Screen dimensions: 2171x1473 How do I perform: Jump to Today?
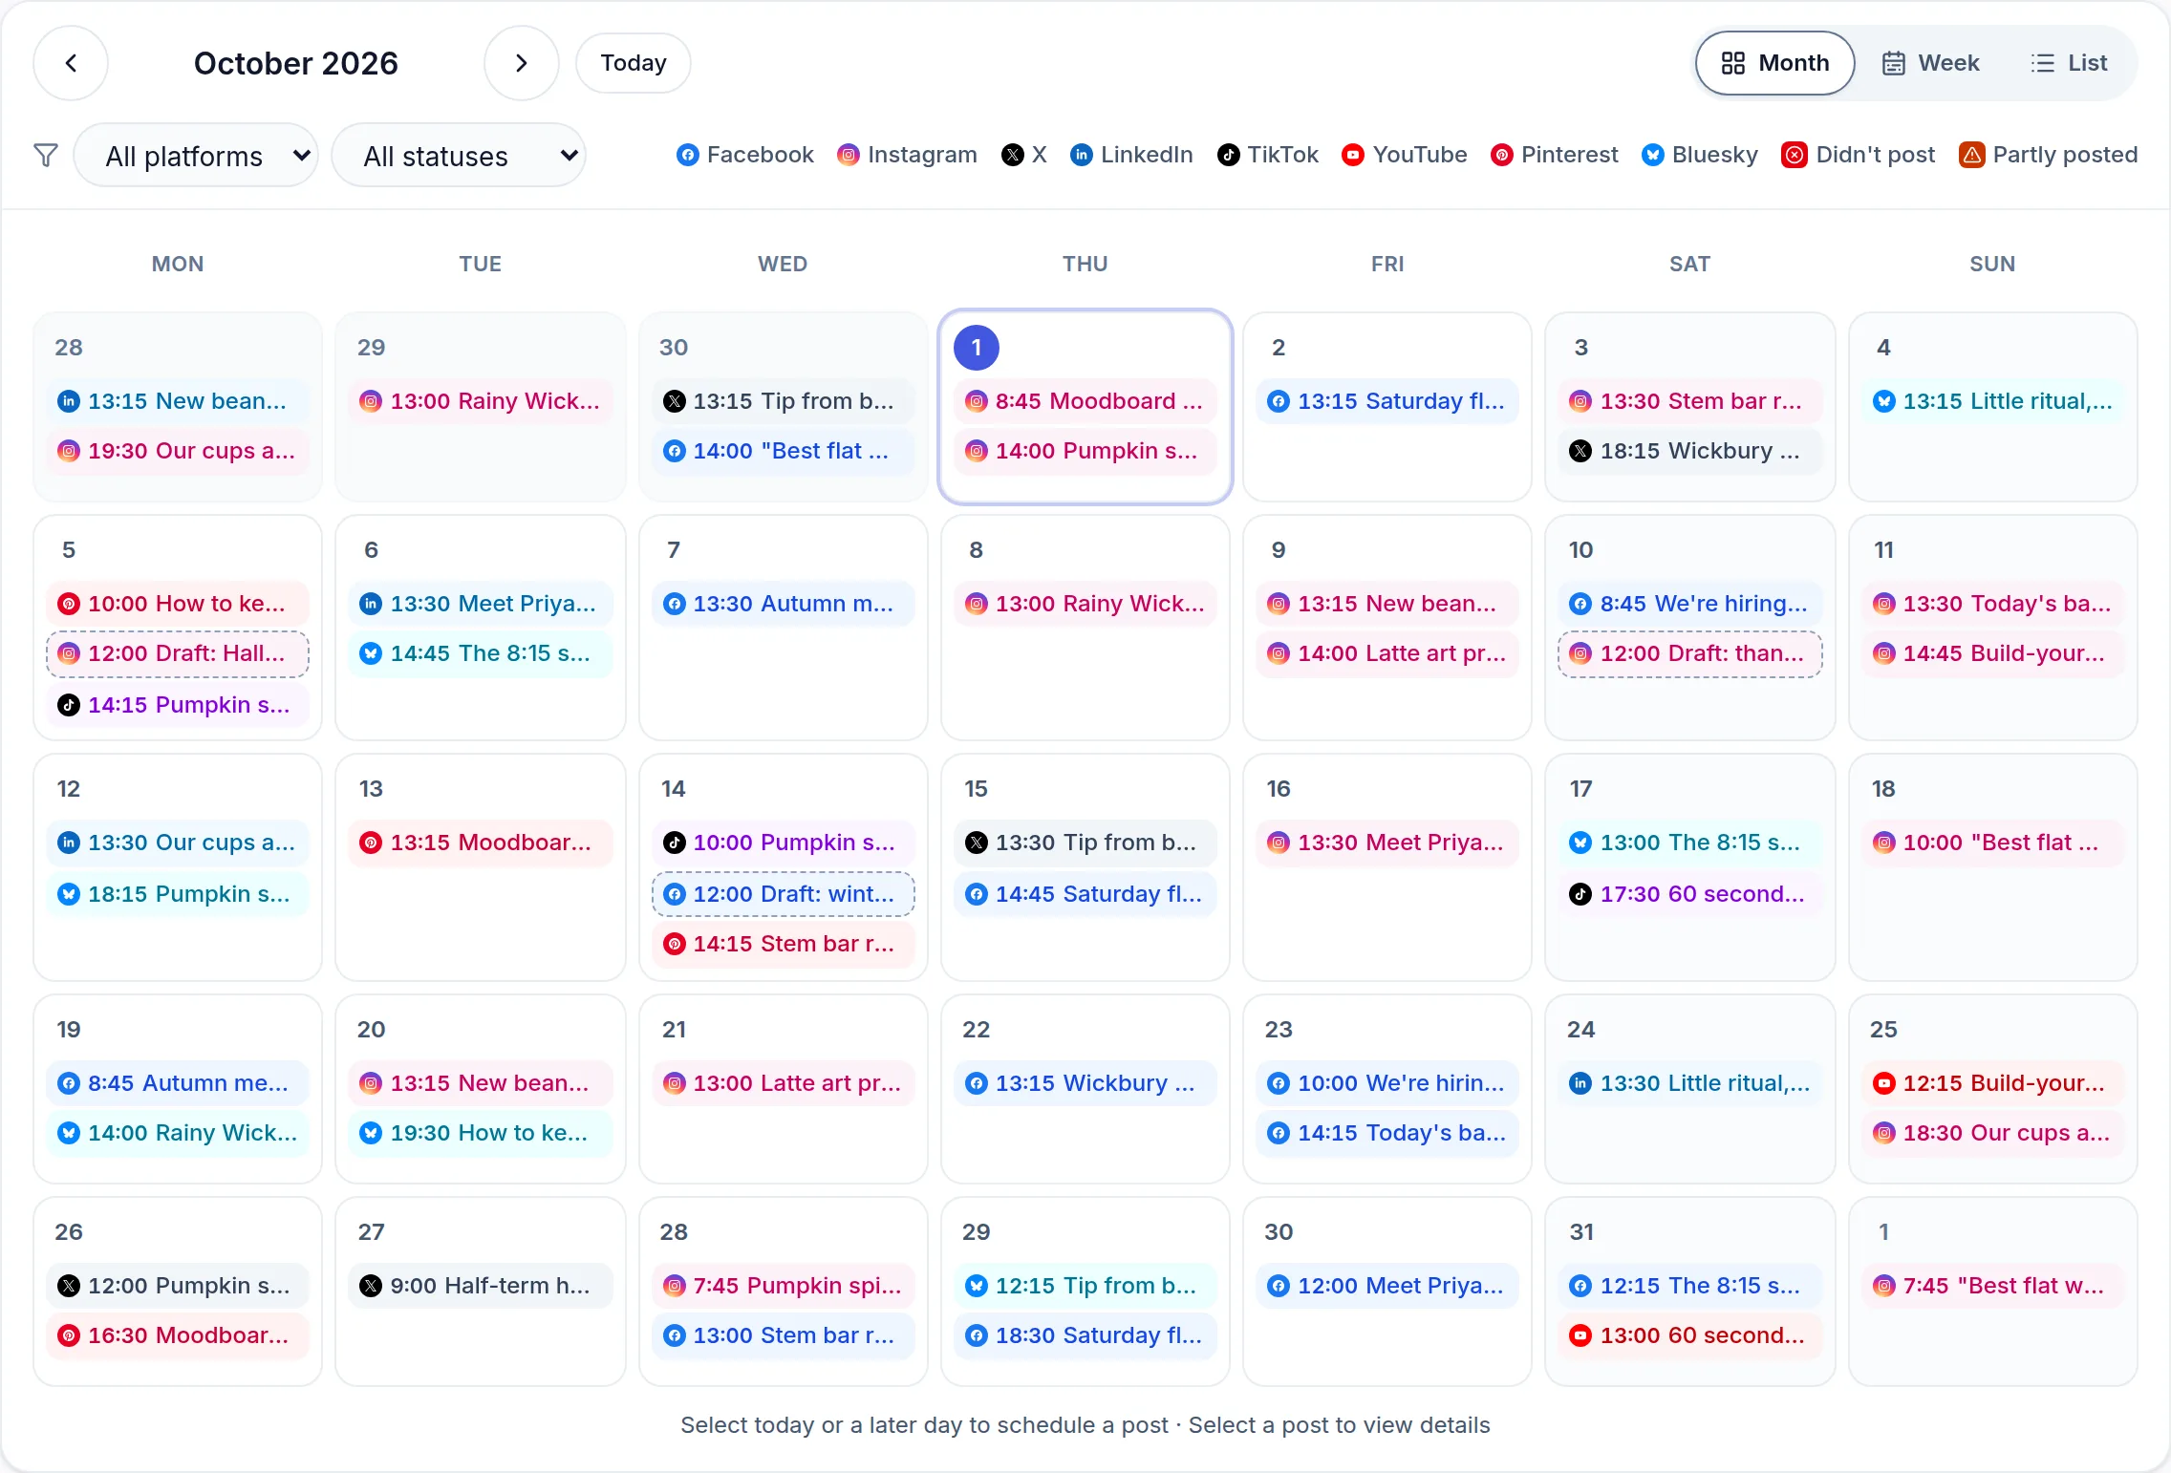pyautogui.click(x=633, y=63)
